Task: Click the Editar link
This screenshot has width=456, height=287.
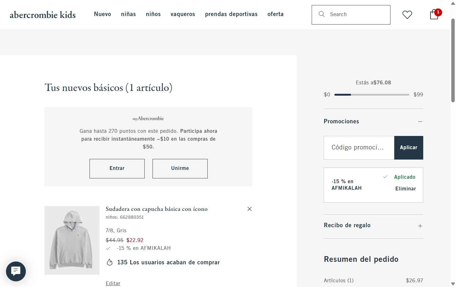Action: tap(113, 283)
